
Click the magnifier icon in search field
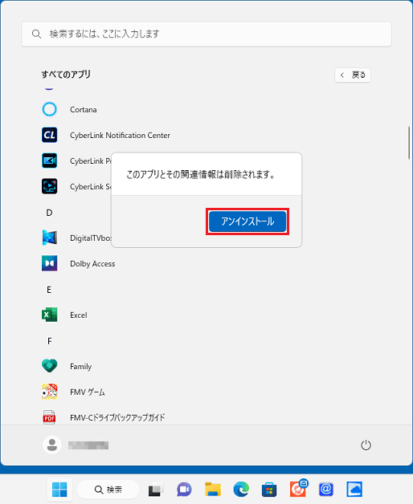[36, 34]
